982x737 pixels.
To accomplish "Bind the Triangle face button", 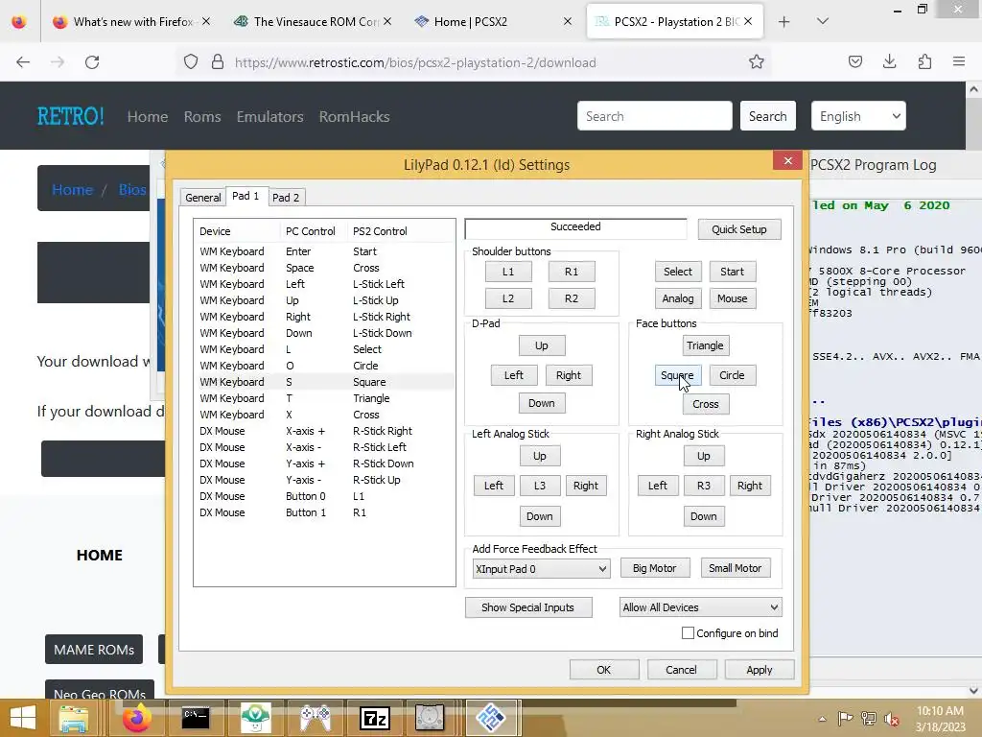I will (x=705, y=345).
